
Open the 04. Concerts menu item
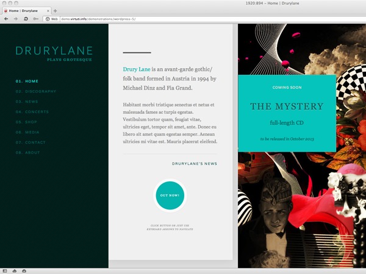coord(32,112)
